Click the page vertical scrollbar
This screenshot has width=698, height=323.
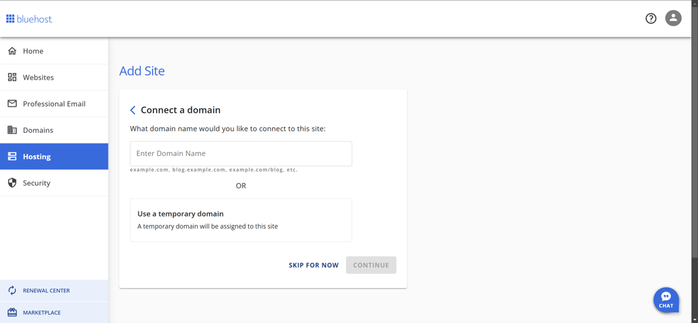(695, 134)
